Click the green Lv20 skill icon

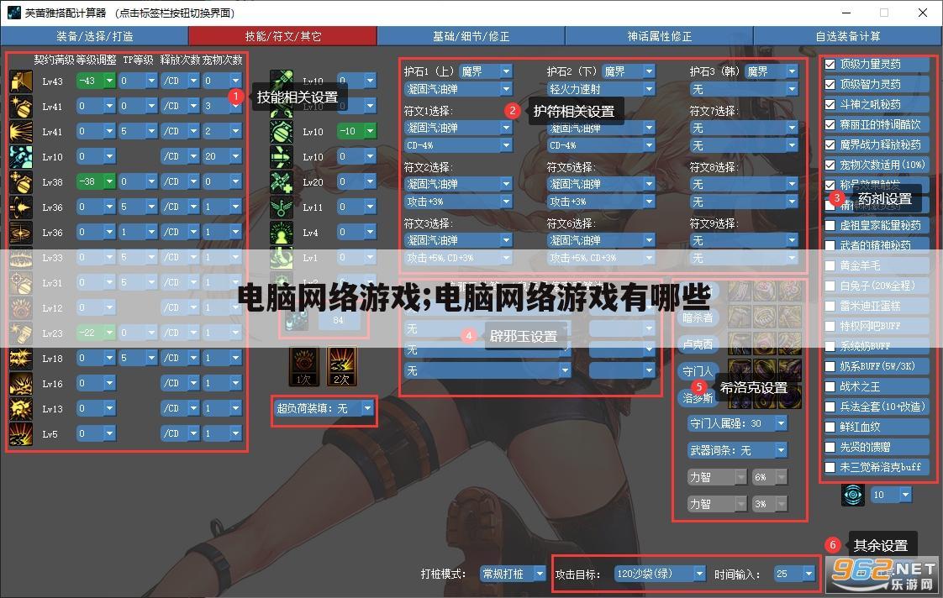pyautogui.click(x=281, y=182)
